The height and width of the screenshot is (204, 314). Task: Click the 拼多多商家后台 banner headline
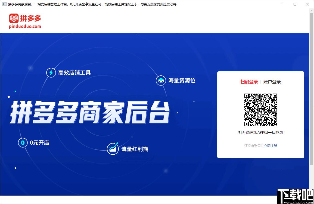90,112
